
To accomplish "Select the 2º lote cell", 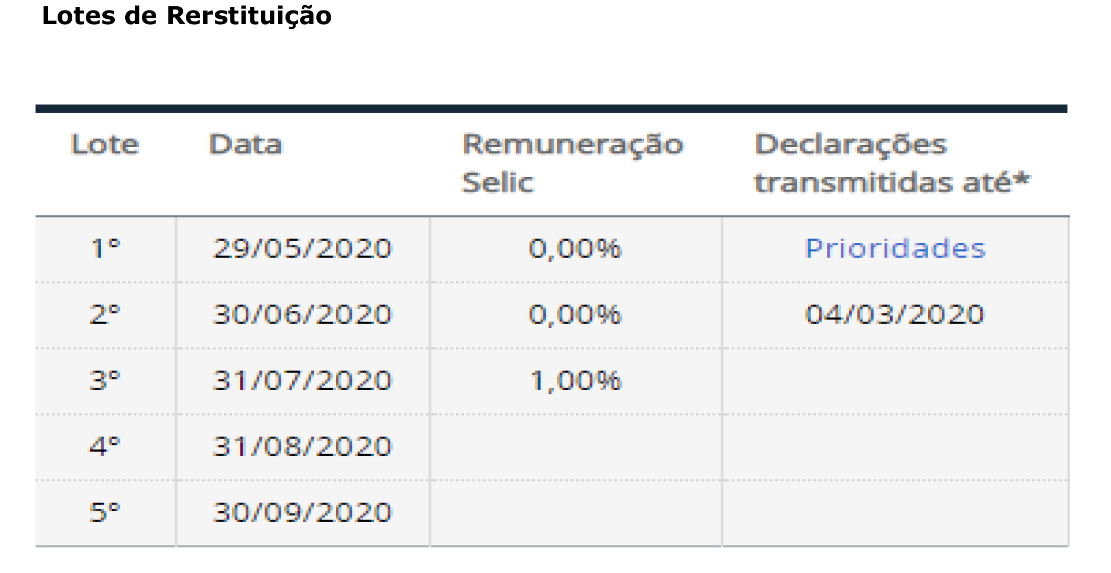I will tap(105, 314).
